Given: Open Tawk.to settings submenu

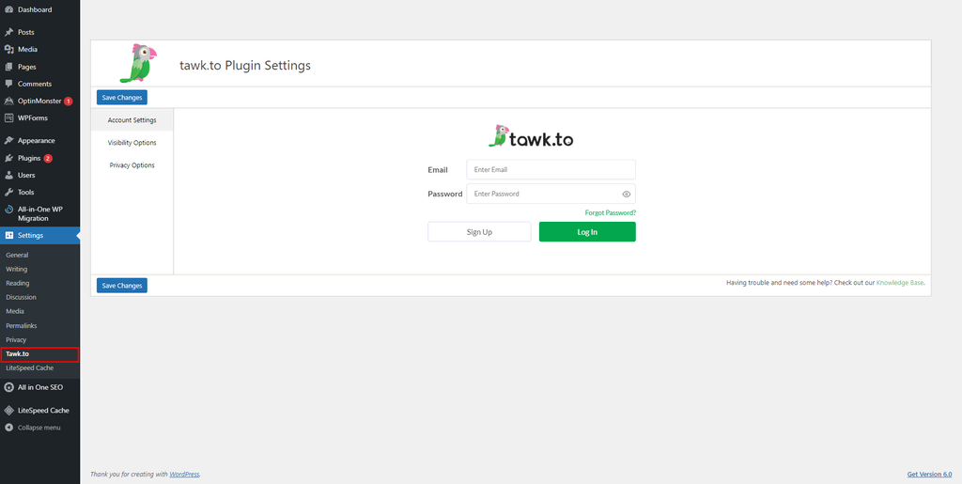Looking at the screenshot, I should point(39,354).
